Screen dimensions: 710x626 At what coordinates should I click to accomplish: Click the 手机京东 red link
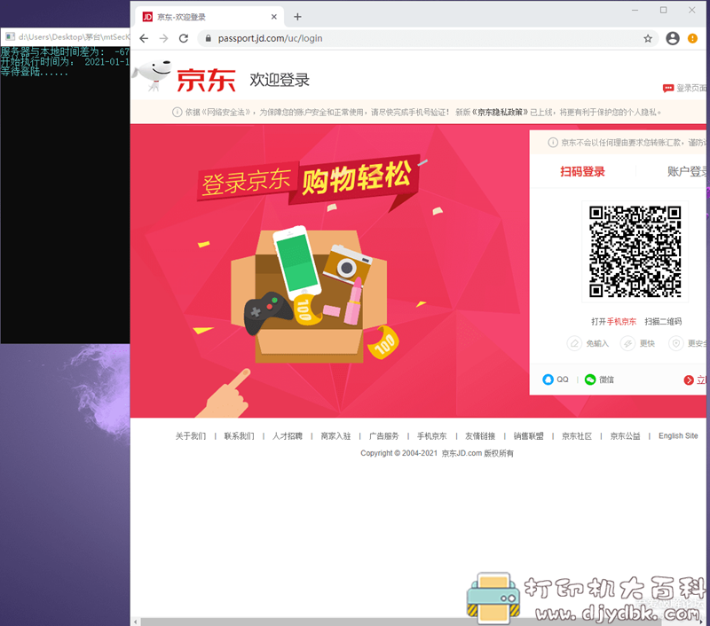pos(621,321)
